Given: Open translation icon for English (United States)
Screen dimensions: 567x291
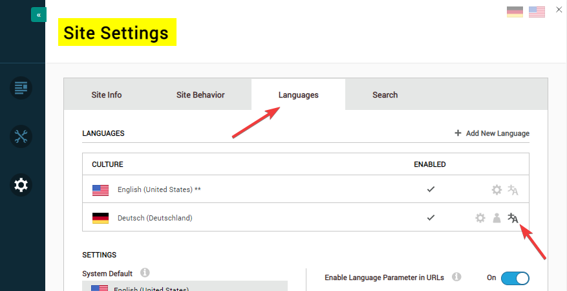Looking at the screenshot, I should click(x=513, y=189).
